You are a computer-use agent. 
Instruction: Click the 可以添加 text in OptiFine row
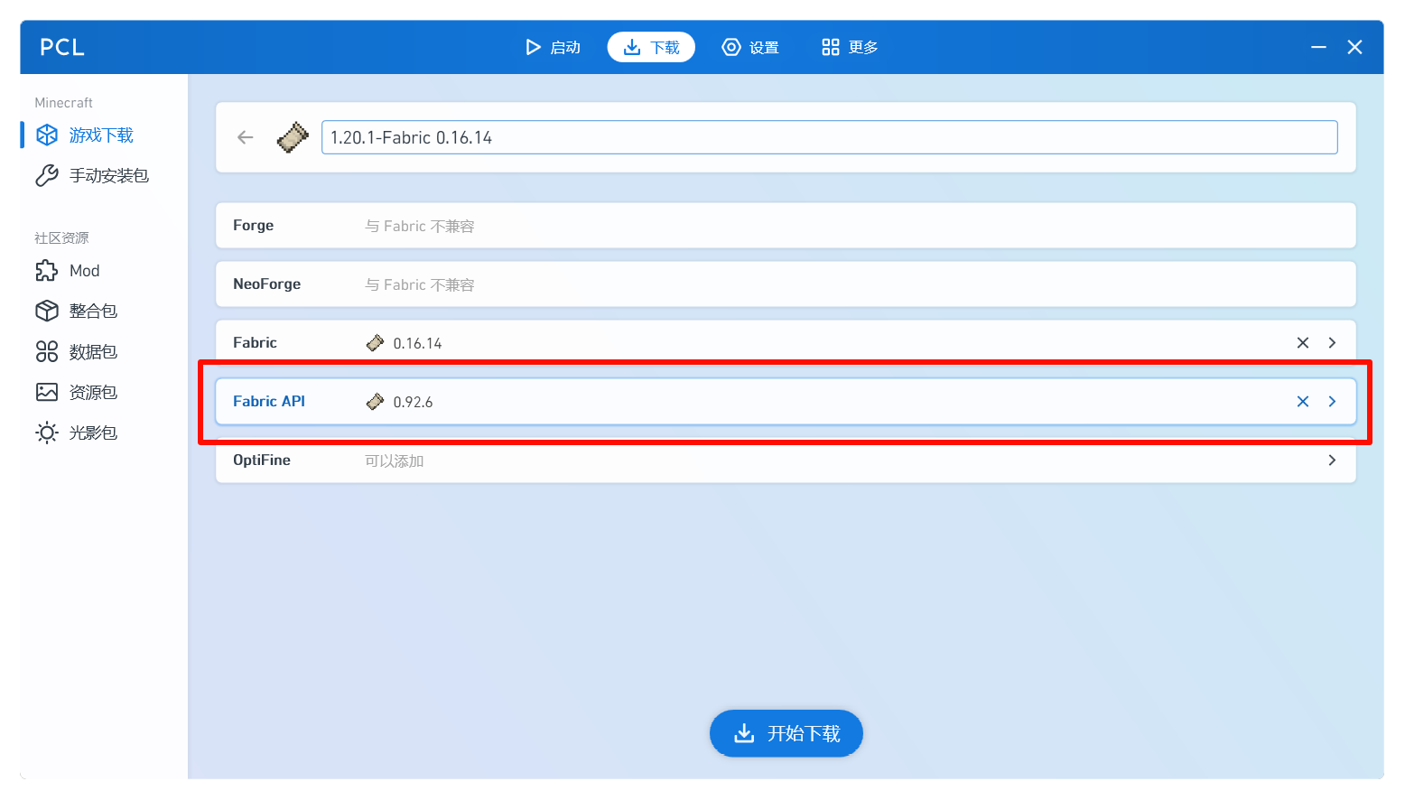(x=394, y=461)
